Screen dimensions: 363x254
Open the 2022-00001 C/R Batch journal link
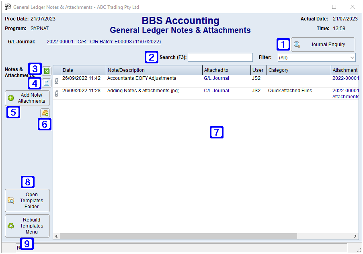point(103,41)
